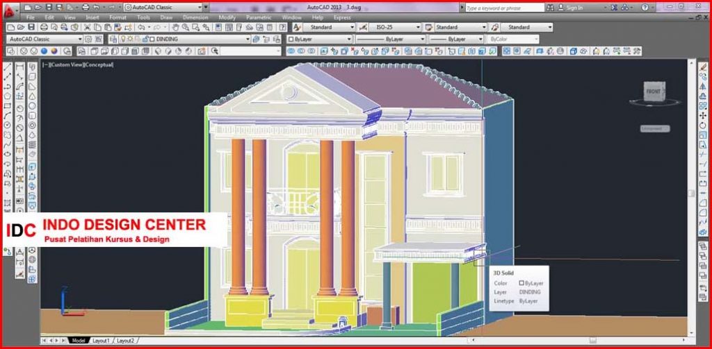Select the Linear dimension tool
The height and width of the screenshot is (349, 712).
tap(20, 67)
